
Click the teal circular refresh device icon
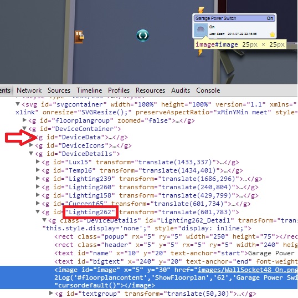click(x=142, y=36)
